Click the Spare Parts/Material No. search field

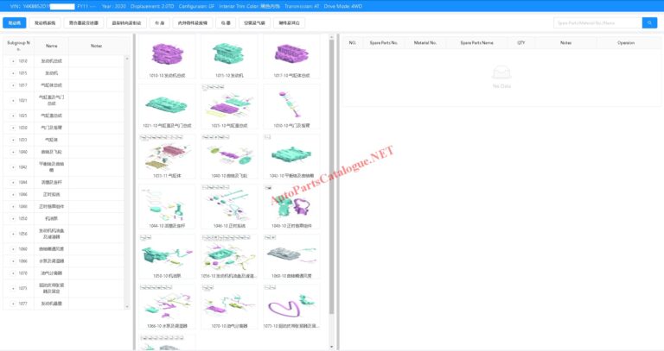point(597,22)
